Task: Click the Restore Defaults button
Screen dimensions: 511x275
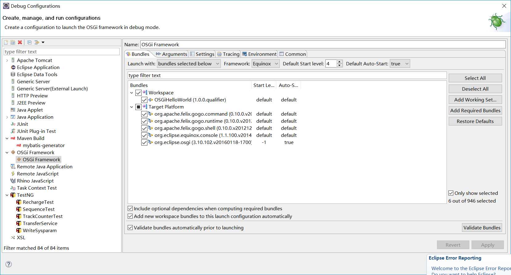Action: click(475, 121)
